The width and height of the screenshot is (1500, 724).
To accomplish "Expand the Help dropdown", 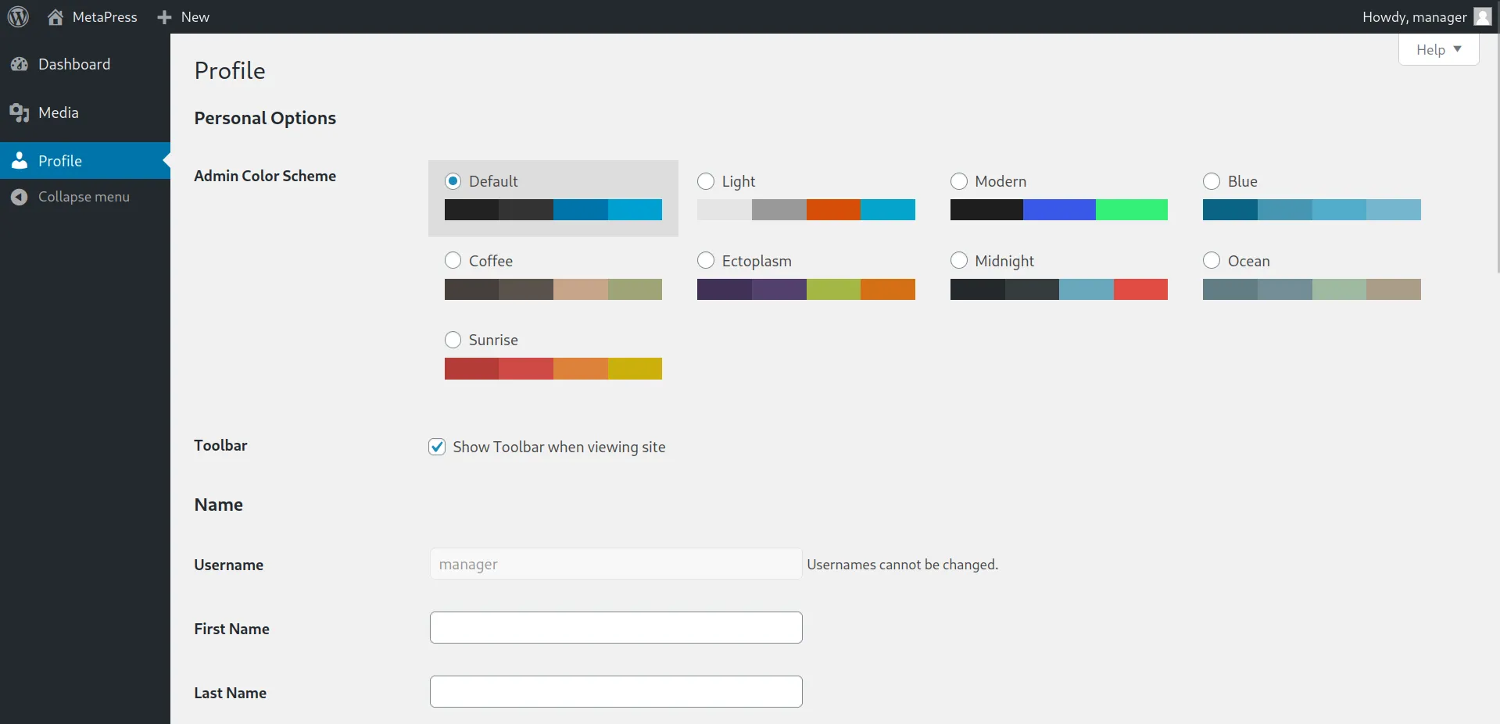I will point(1437,49).
